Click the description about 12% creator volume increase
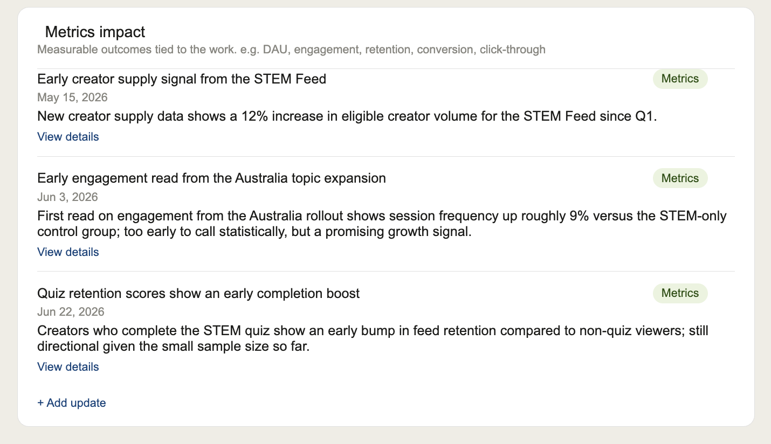The height and width of the screenshot is (444, 771). (347, 116)
